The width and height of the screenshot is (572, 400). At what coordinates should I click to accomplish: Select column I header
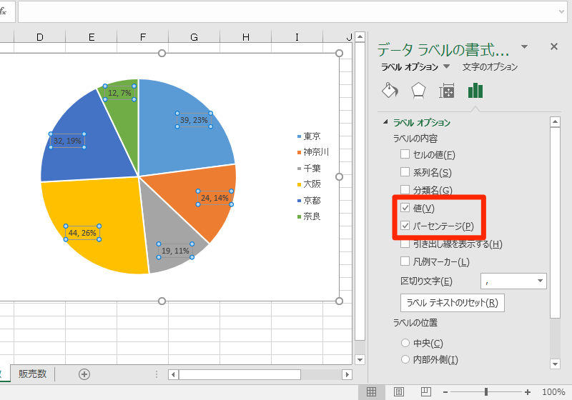[297, 37]
